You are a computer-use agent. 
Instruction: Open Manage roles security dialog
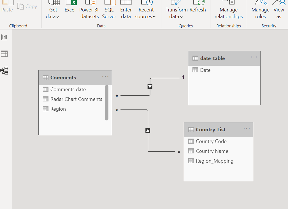pos(261,10)
